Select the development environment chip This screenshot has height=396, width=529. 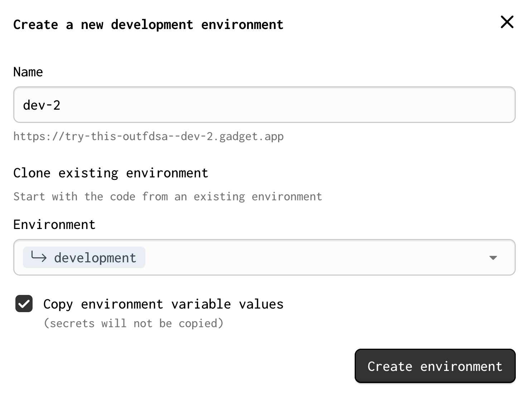tap(84, 257)
